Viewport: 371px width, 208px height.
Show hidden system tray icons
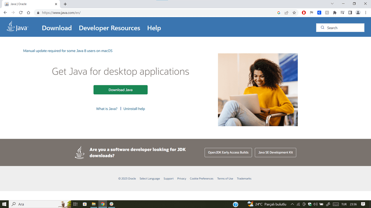pyautogui.click(x=292, y=204)
